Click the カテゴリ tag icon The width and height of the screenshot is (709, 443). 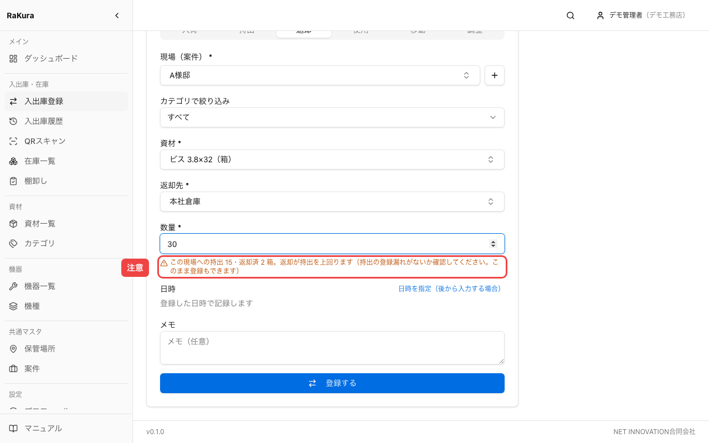point(13,244)
